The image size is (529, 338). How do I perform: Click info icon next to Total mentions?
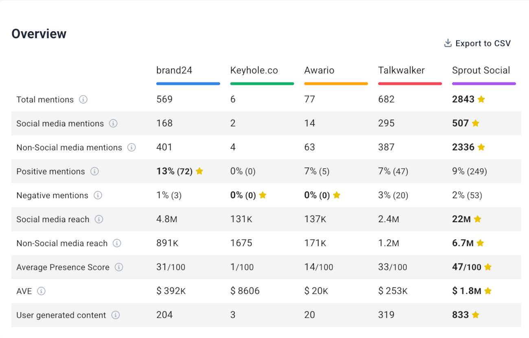(x=83, y=100)
